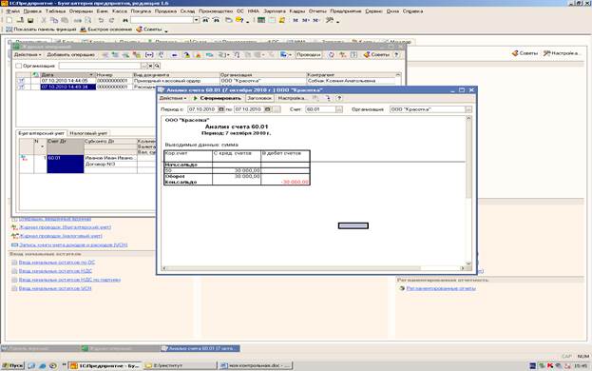Click the red -30 000,00 cell in report

pos(285,182)
